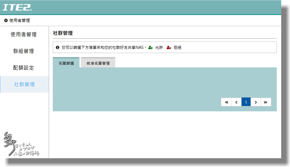Select 社群管理 in the sidebar
The height and width of the screenshot is (167, 290).
(24, 84)
